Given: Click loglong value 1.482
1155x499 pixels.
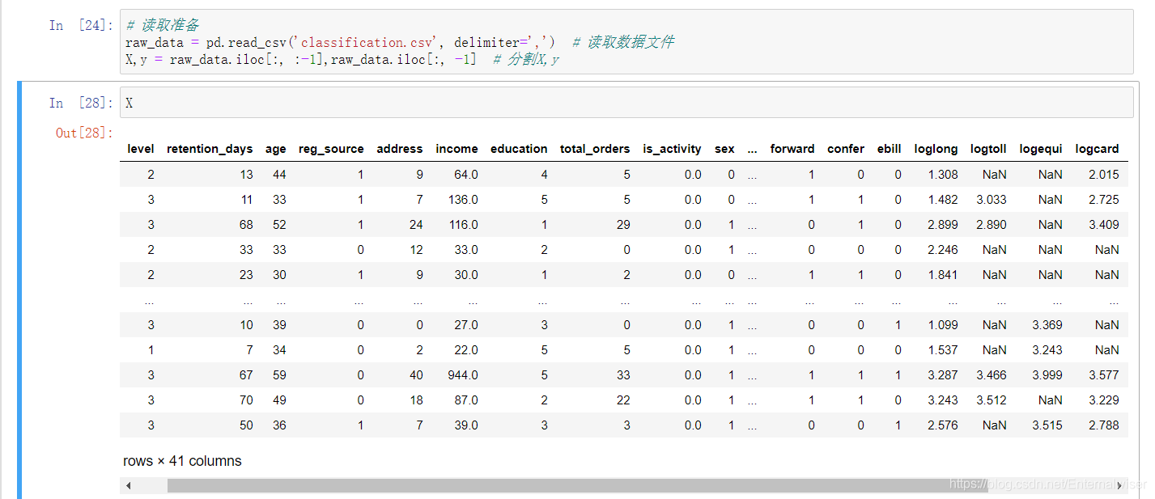Looking at the screenshot, I should click(943, 200).
